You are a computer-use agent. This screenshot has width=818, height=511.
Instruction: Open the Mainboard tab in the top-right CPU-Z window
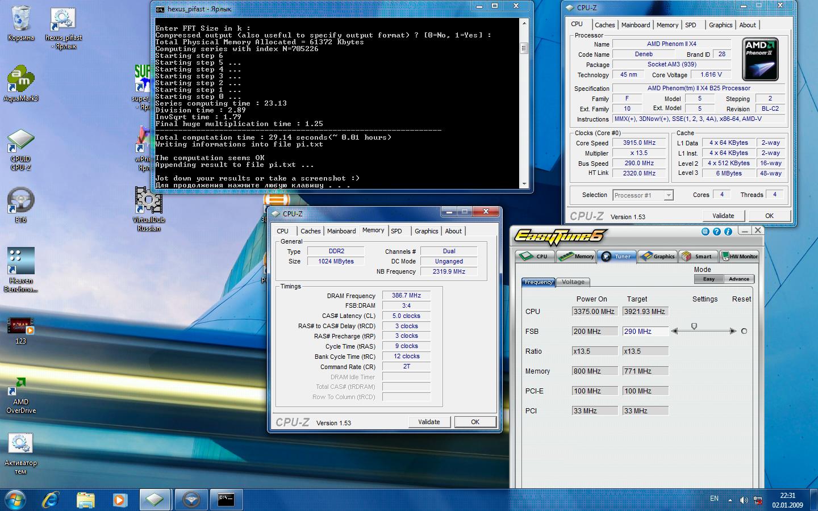[636, 25]
